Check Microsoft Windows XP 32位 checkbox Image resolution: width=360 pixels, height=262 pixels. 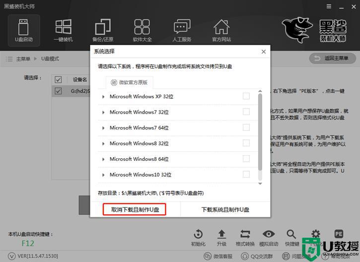246,96
